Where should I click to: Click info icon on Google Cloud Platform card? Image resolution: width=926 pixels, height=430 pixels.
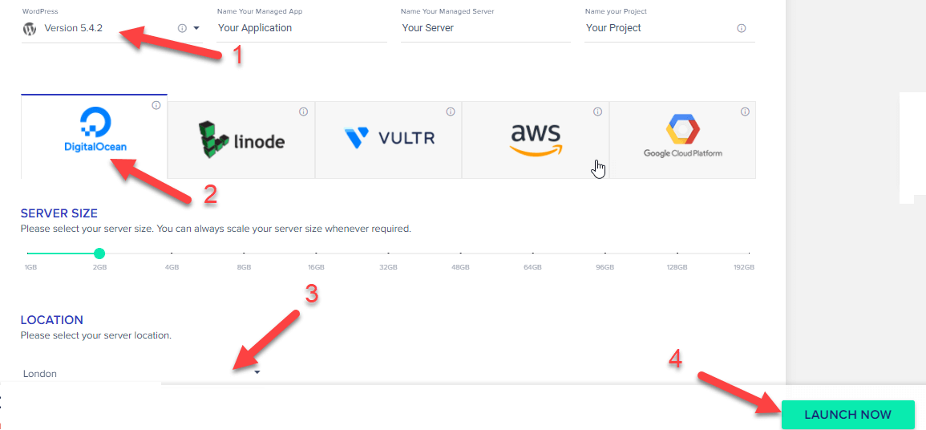(745, 111)
